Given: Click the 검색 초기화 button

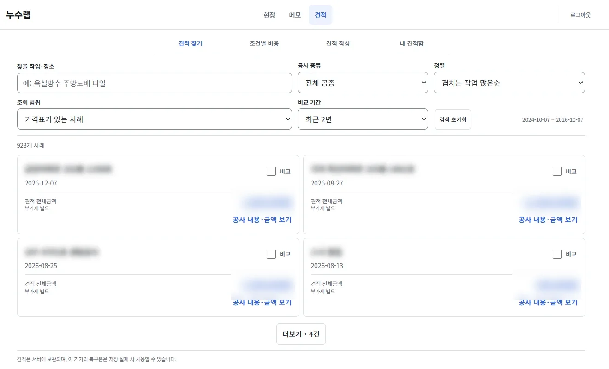Looking at the screenshot, I should (453, 119).
